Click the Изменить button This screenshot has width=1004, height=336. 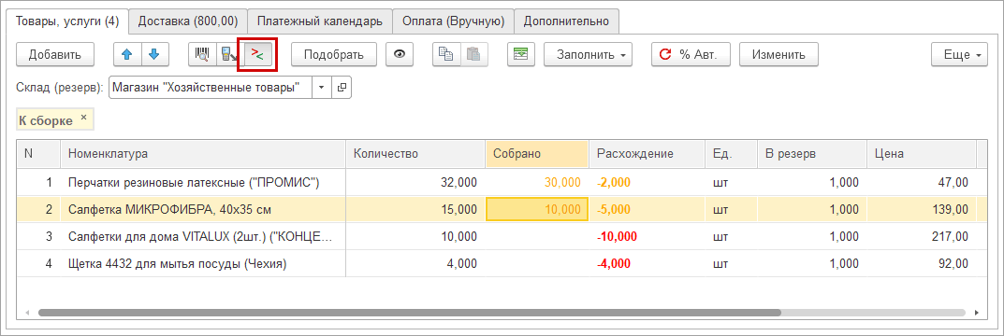(778, 54)
